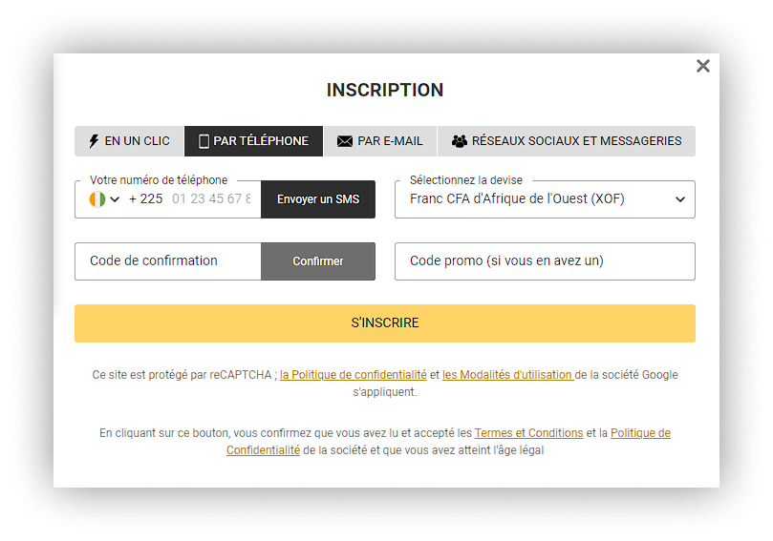Open the company's Politique de Confidentialité link

pos(639,433)
